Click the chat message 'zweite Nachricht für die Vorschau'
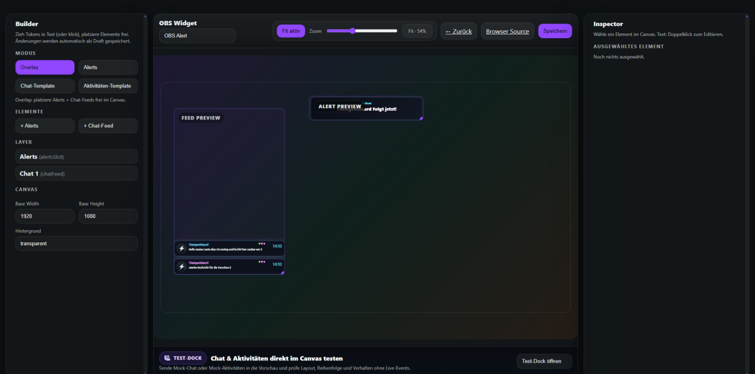 click(x=229, y=266)
